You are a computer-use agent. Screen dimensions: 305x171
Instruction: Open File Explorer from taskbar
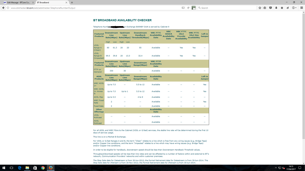pos(27,168)
